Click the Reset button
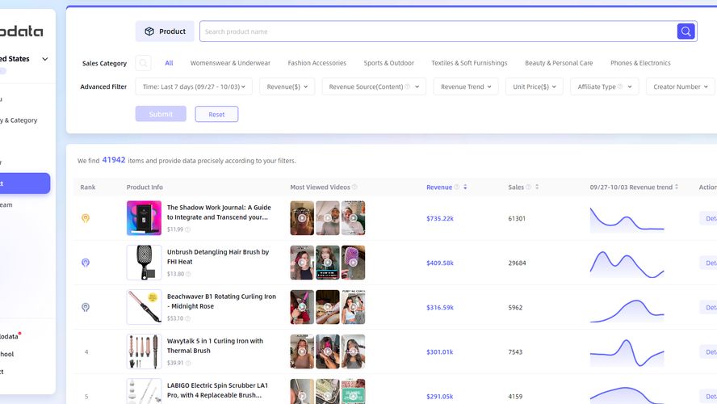The height and width of the screenshot is (404, 717). pos(216,114)
